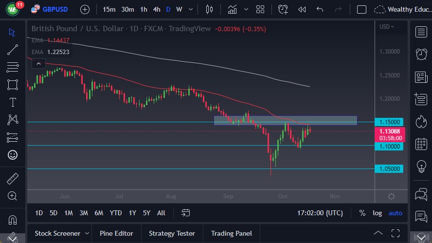Select the 4h timeframe
Viewport: 432px width, 243px height.
pos(156,9)
